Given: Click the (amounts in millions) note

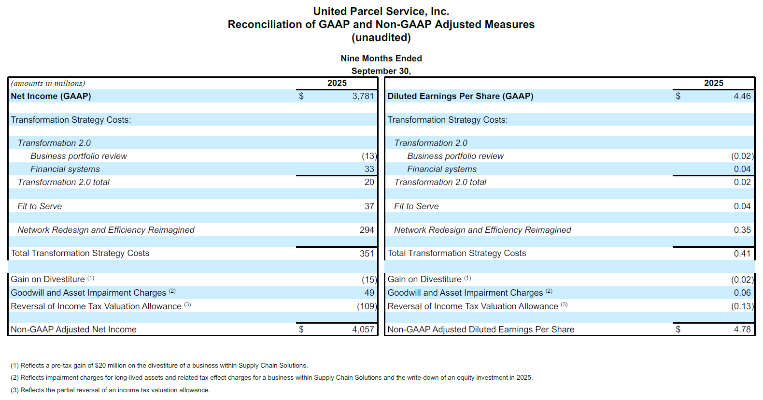Looking at the screenshot, I should click(48, 83).
